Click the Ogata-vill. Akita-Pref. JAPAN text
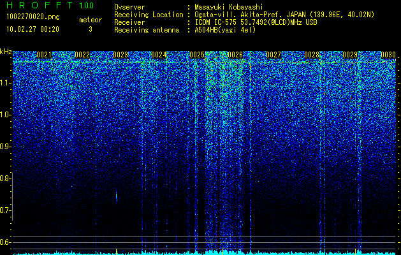Viewport: 401px width, 255px height. click(250, 15)
